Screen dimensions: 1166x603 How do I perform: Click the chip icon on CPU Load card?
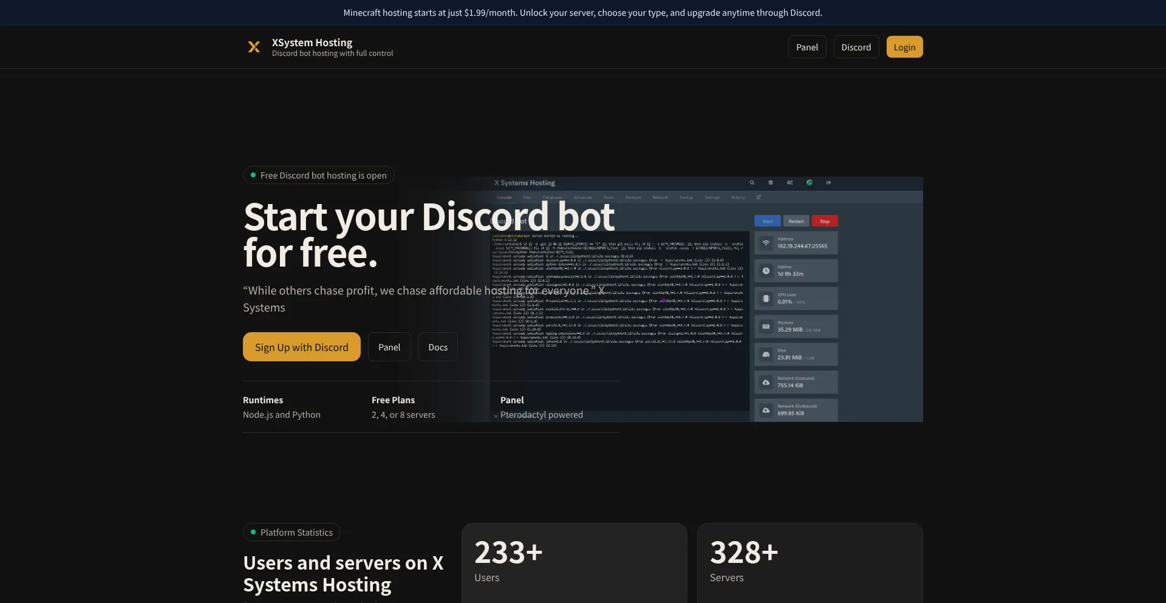(766, 299)
